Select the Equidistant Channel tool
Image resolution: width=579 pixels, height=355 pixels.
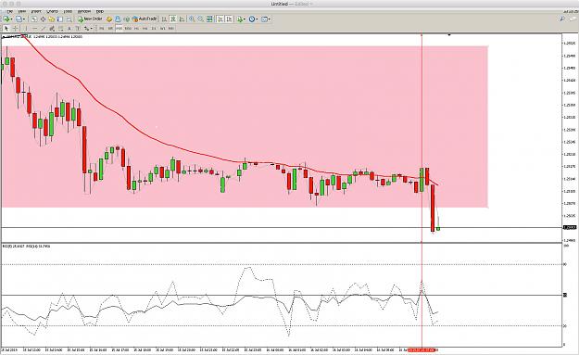click(52, 28)
